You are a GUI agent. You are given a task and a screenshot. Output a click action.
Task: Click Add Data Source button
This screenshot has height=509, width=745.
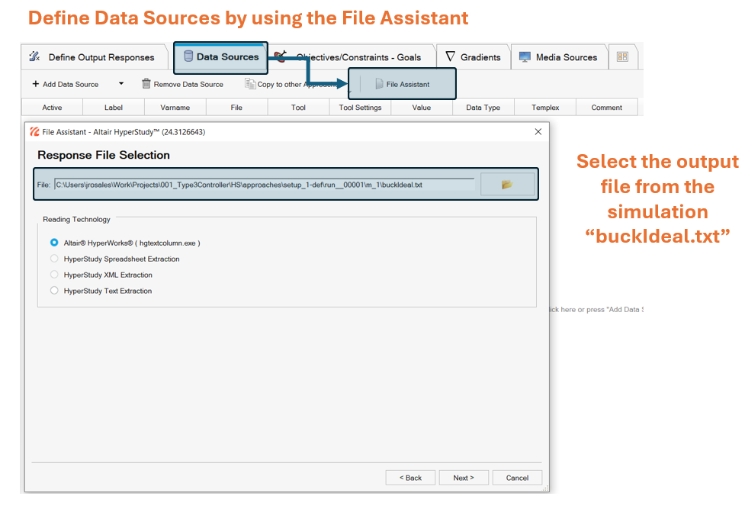66,84
